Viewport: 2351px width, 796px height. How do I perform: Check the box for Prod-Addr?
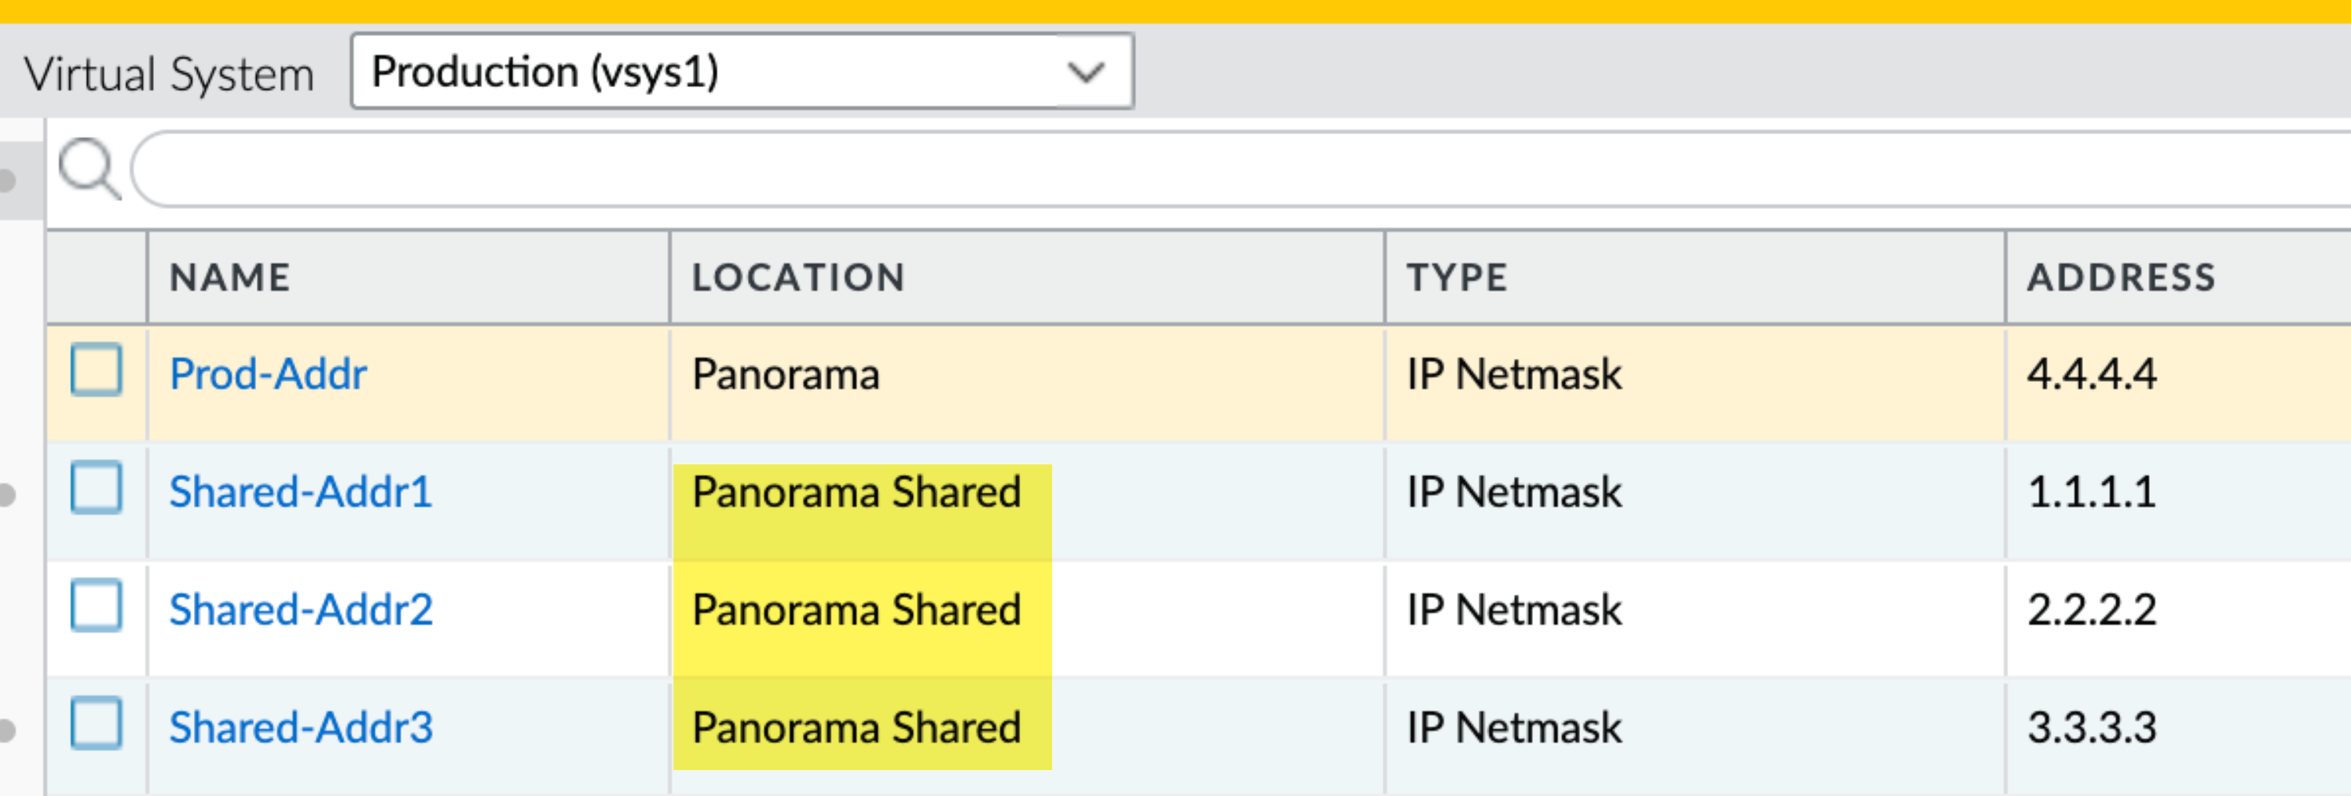click(x=97, y=369)
